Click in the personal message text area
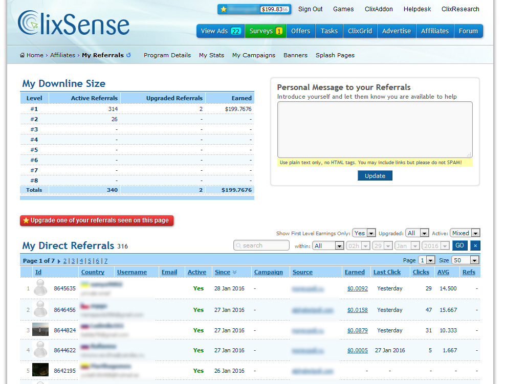The image size is (505, 384). (375, 129)
